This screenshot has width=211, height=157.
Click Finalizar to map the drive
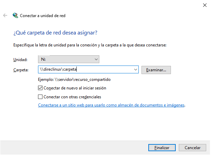pyautogui.click(x=162, y=148)
